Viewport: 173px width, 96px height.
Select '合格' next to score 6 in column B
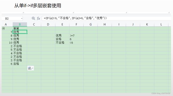pyautogui.click(x=20, y=64)
